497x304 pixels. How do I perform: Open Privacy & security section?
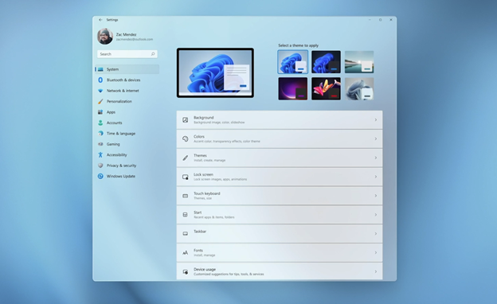[127, 166]
